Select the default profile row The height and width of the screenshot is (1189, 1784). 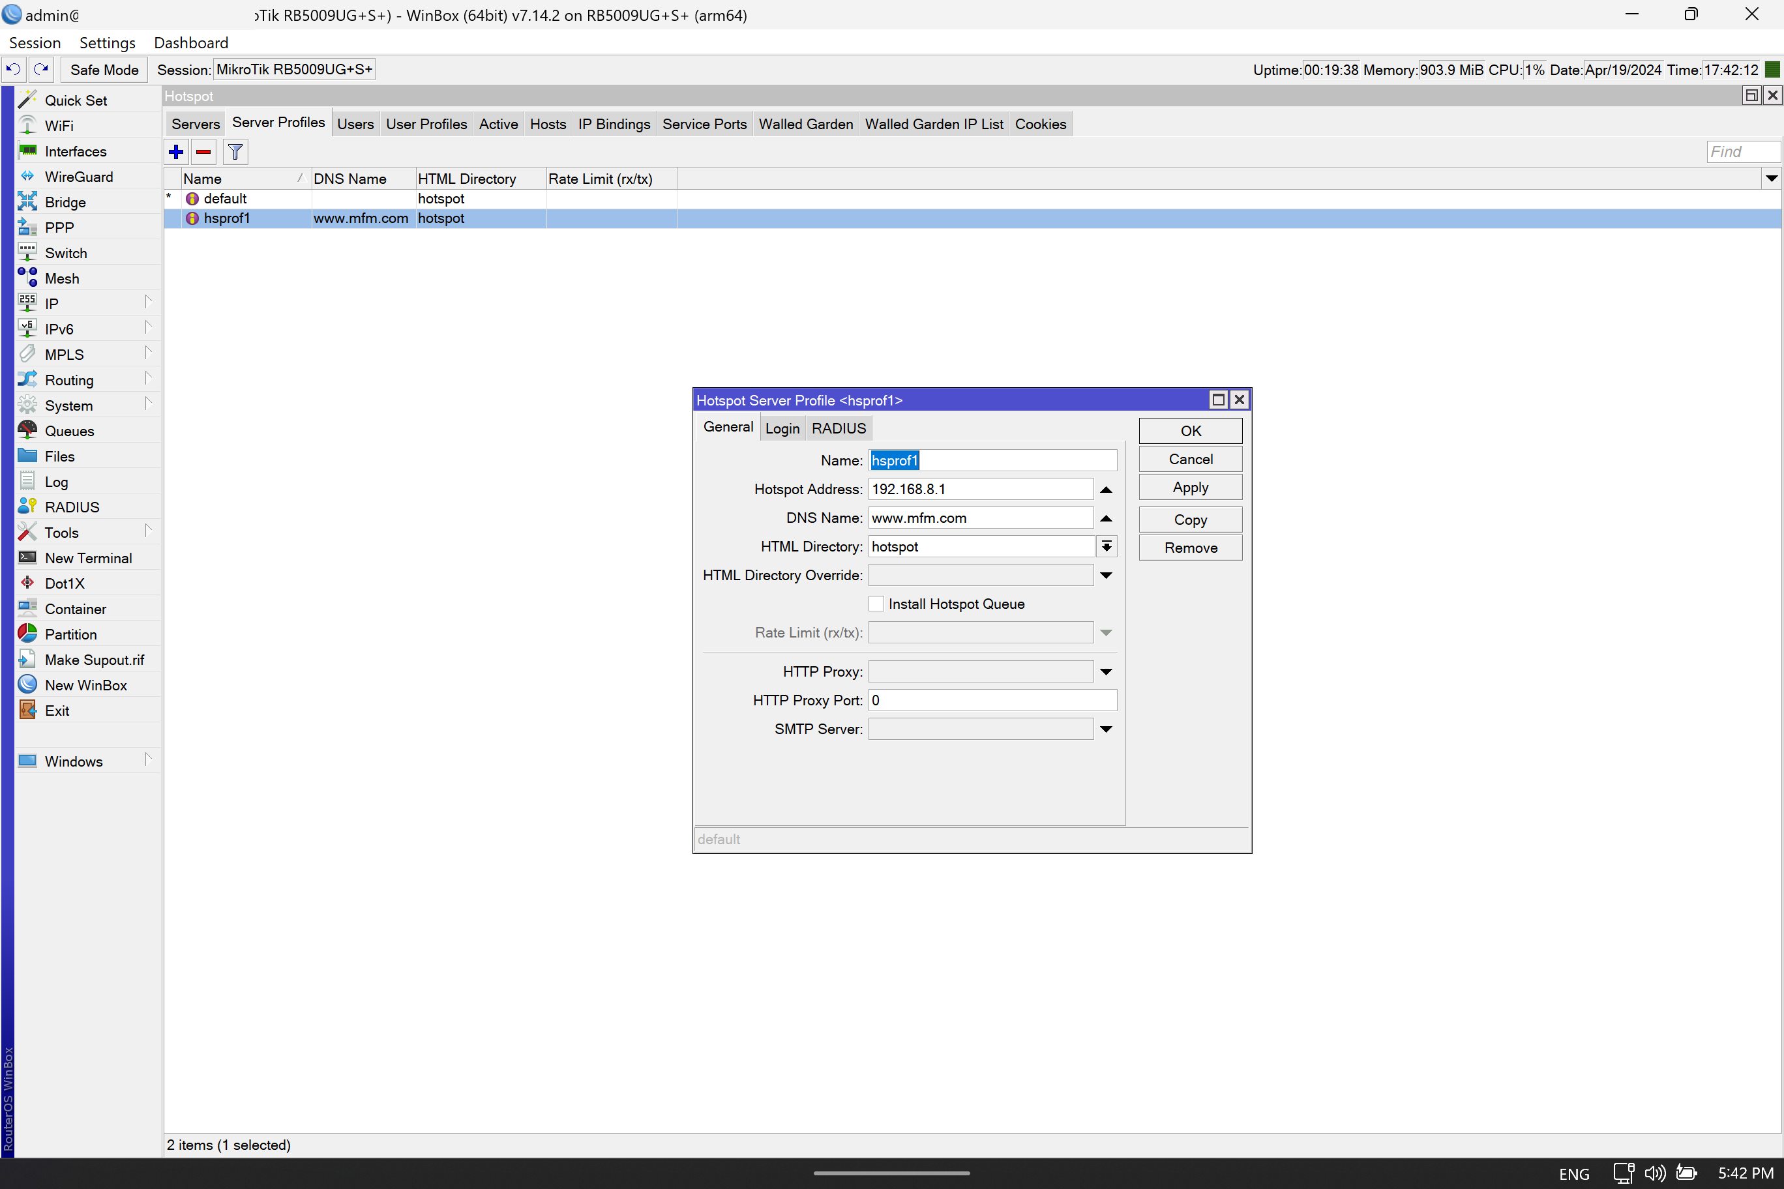(x=972, y=199)
